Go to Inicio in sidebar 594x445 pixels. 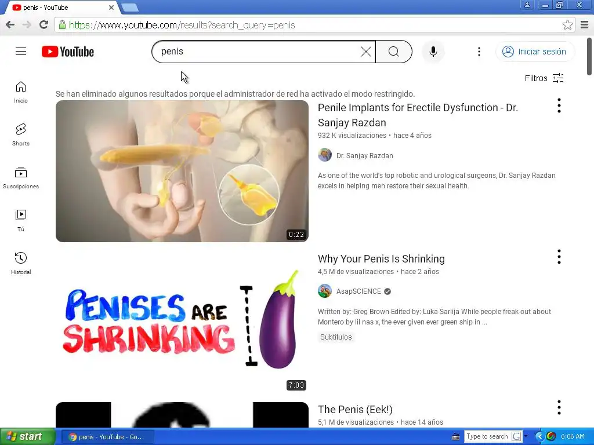pyautogui.click(x=21, y=92)
